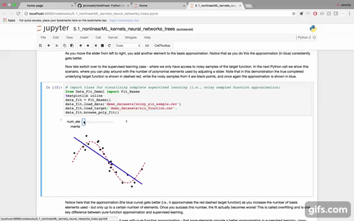Click the bomb-shaped extension icon
Screen dimensions: 354x221
pyautogui.click(x=301, y=14)
